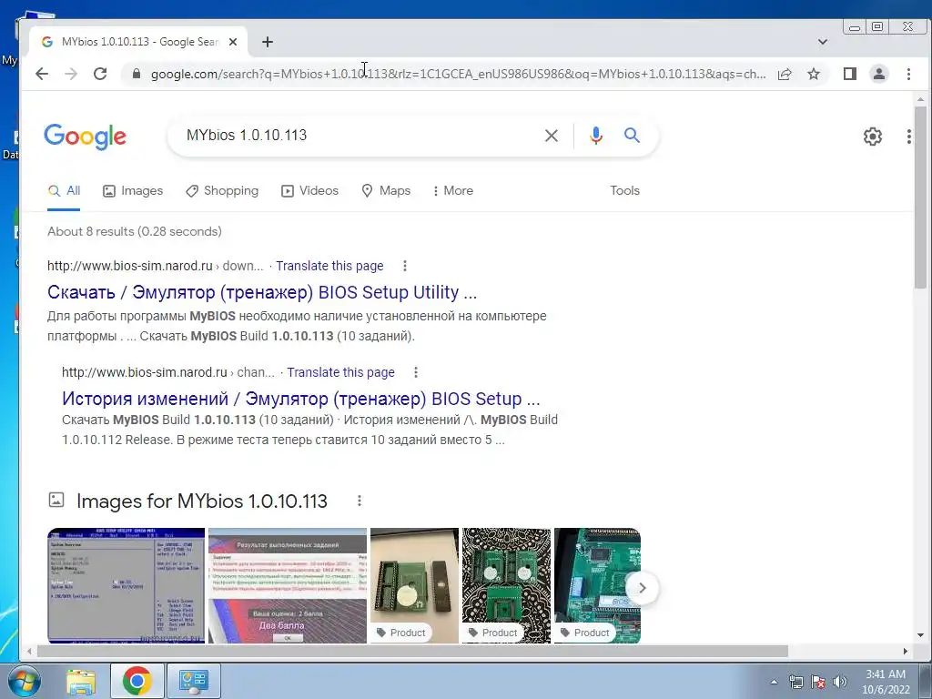
Task: Click the vertical scrollbar thumb
Action: coord(920,197)
